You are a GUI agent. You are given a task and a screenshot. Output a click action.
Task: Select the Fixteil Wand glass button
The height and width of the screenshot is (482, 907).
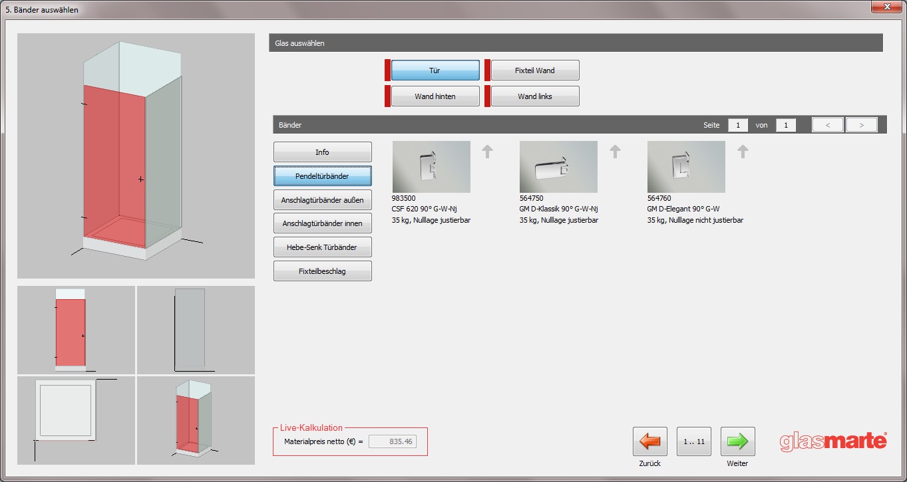(x=534, y=70)
